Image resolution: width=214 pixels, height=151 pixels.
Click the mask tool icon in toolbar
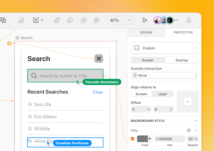coord(21,20)
